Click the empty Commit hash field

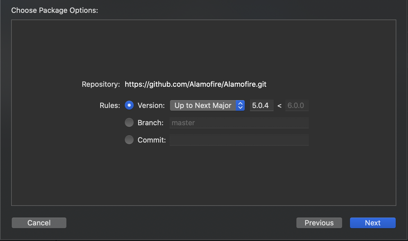coord(239,140)
